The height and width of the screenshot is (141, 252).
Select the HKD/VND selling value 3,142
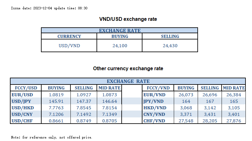tap(209, 108)
